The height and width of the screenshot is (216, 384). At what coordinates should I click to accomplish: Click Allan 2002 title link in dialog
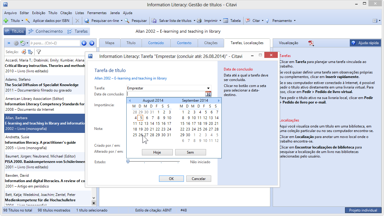click(x=130, y=78)
